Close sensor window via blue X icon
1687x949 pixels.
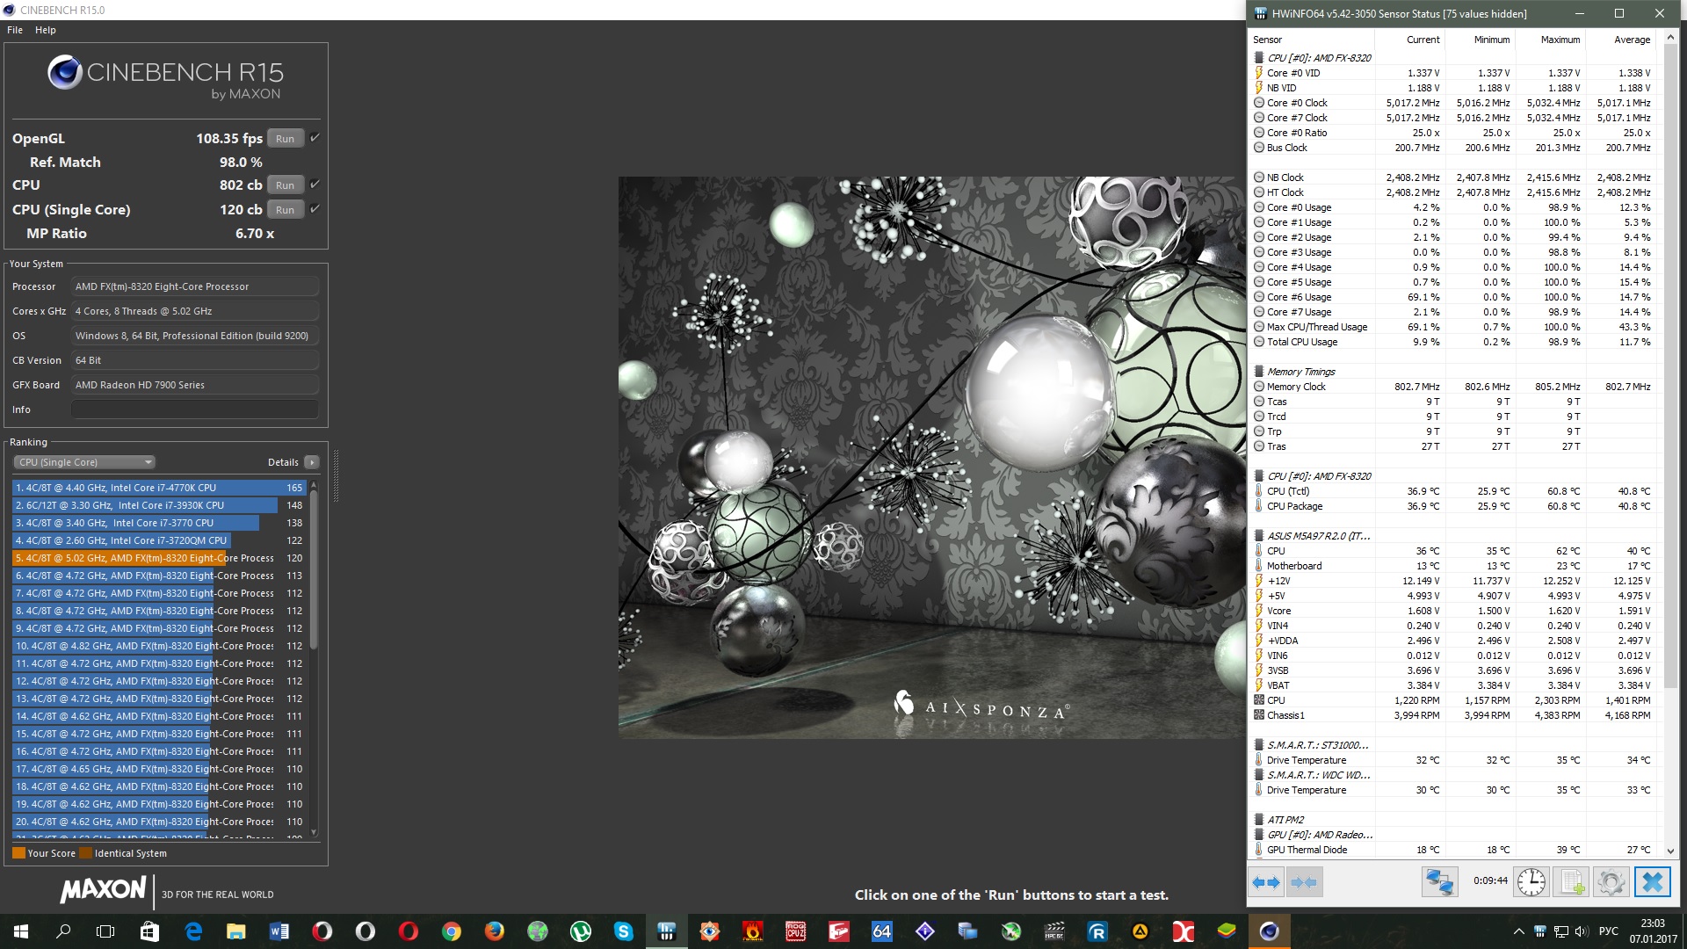1652,882
